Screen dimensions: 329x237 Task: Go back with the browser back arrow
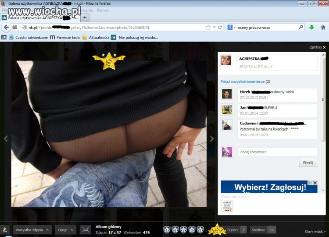point(6,28)
